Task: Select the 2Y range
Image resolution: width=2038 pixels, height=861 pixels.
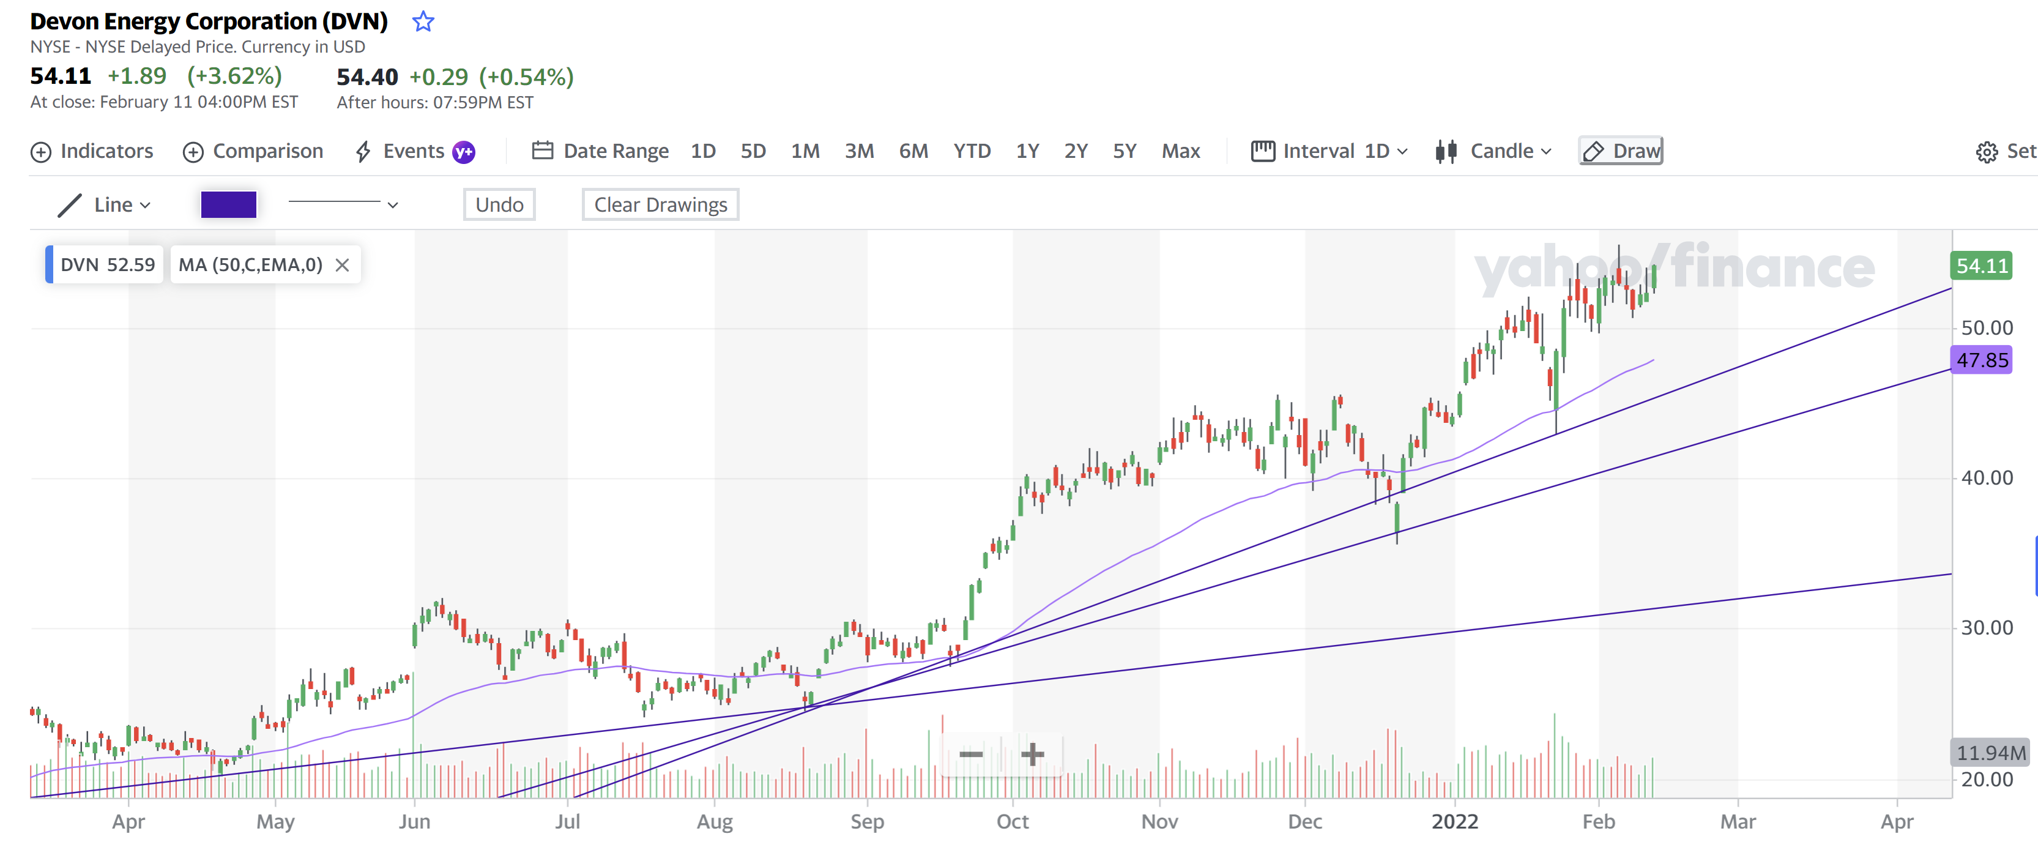Action: pyautogui.click(x=1076, y=151)
